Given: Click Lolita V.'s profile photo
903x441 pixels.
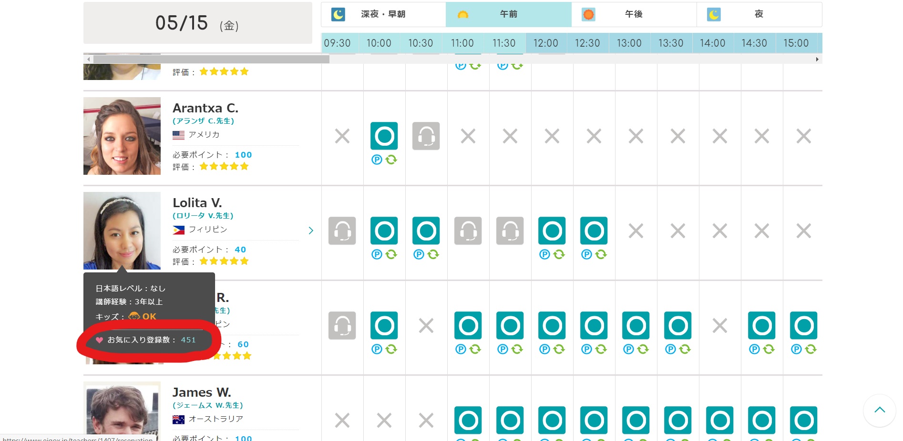Looking at the screenshot, I should pos(122,231).
